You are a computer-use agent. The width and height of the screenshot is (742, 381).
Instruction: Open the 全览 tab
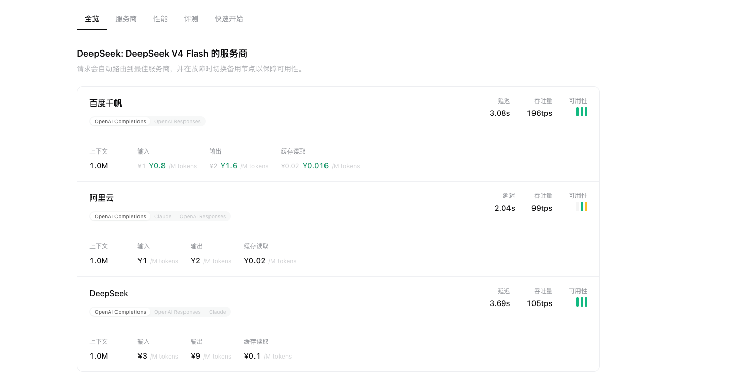pyautogui.click(x=92, y=19)
